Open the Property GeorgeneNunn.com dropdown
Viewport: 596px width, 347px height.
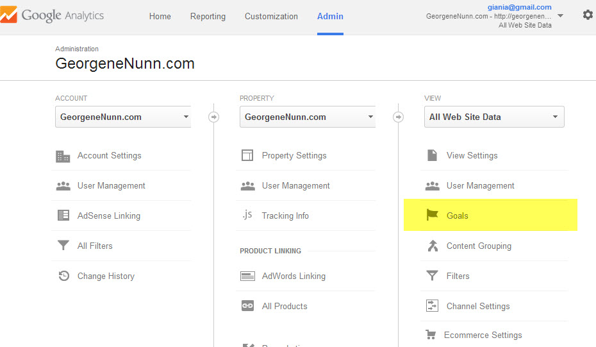tap(308, 117)
